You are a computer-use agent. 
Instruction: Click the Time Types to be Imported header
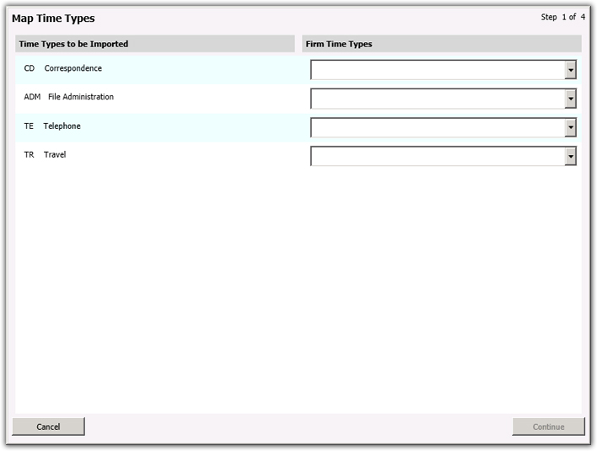point(73,44)
